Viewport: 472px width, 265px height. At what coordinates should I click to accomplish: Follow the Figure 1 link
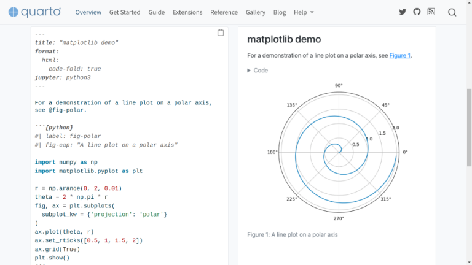(x=399, y=56)
